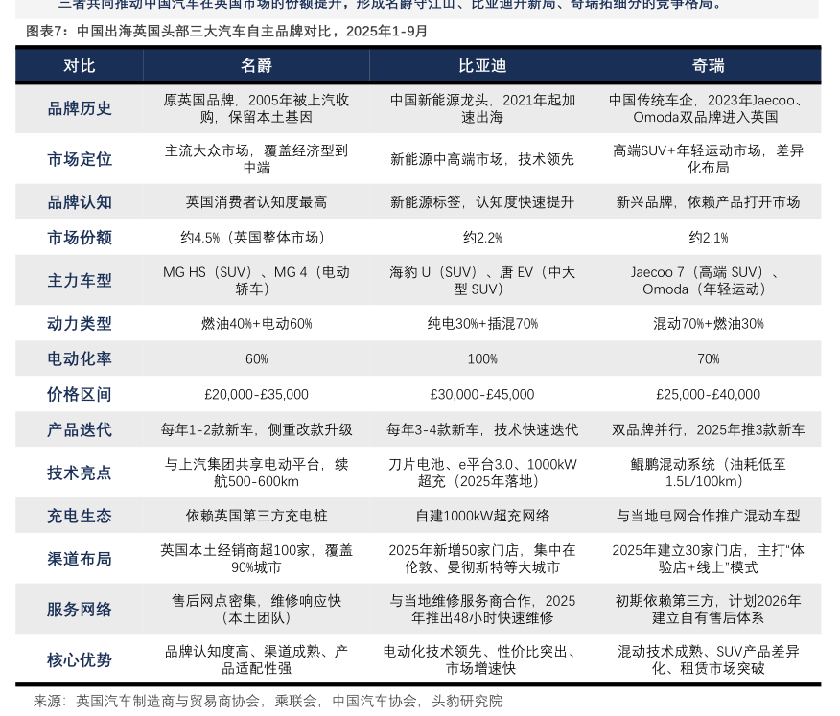Click the 名爵 column header

(x=256, y=65)
